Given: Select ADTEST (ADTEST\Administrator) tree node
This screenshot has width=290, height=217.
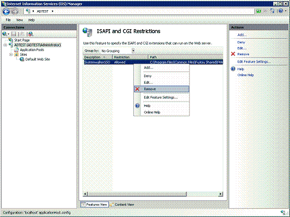Looking at the screenshot, I should tap(38, 45).
